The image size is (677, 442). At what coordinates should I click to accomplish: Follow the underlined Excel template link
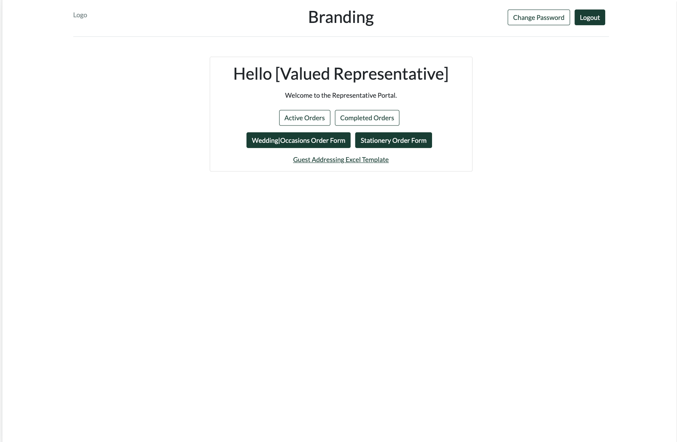coord(341,160)
